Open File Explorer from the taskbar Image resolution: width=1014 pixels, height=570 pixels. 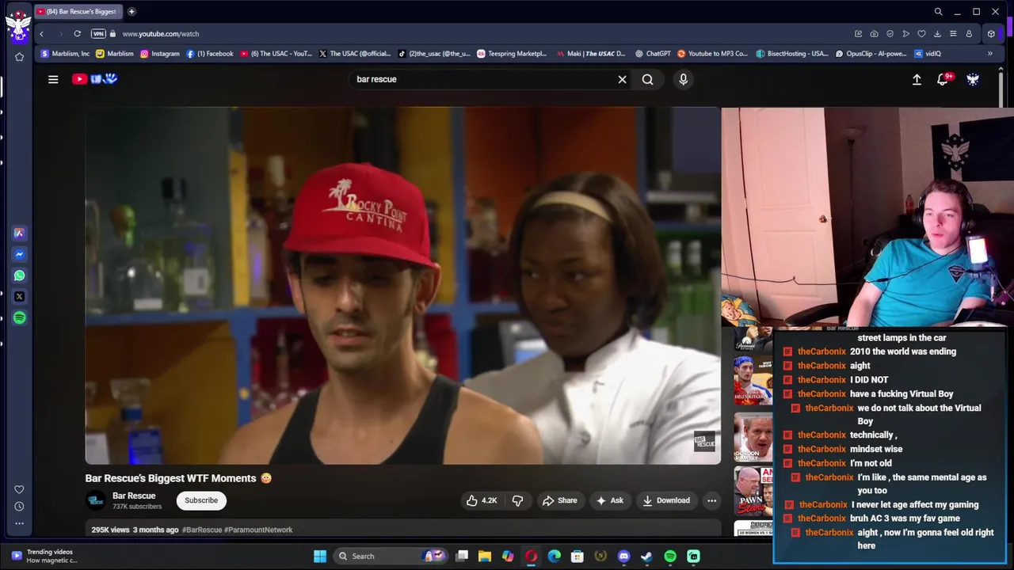tap(485, 557)
